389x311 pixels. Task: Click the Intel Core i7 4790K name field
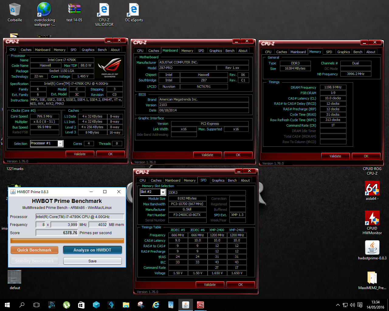[62, 60]
